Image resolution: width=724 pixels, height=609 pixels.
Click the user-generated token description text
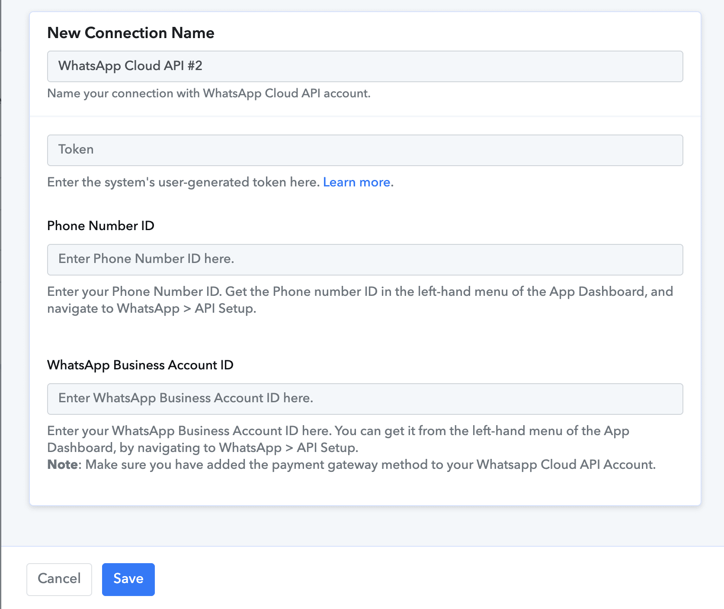click(184, 182)
